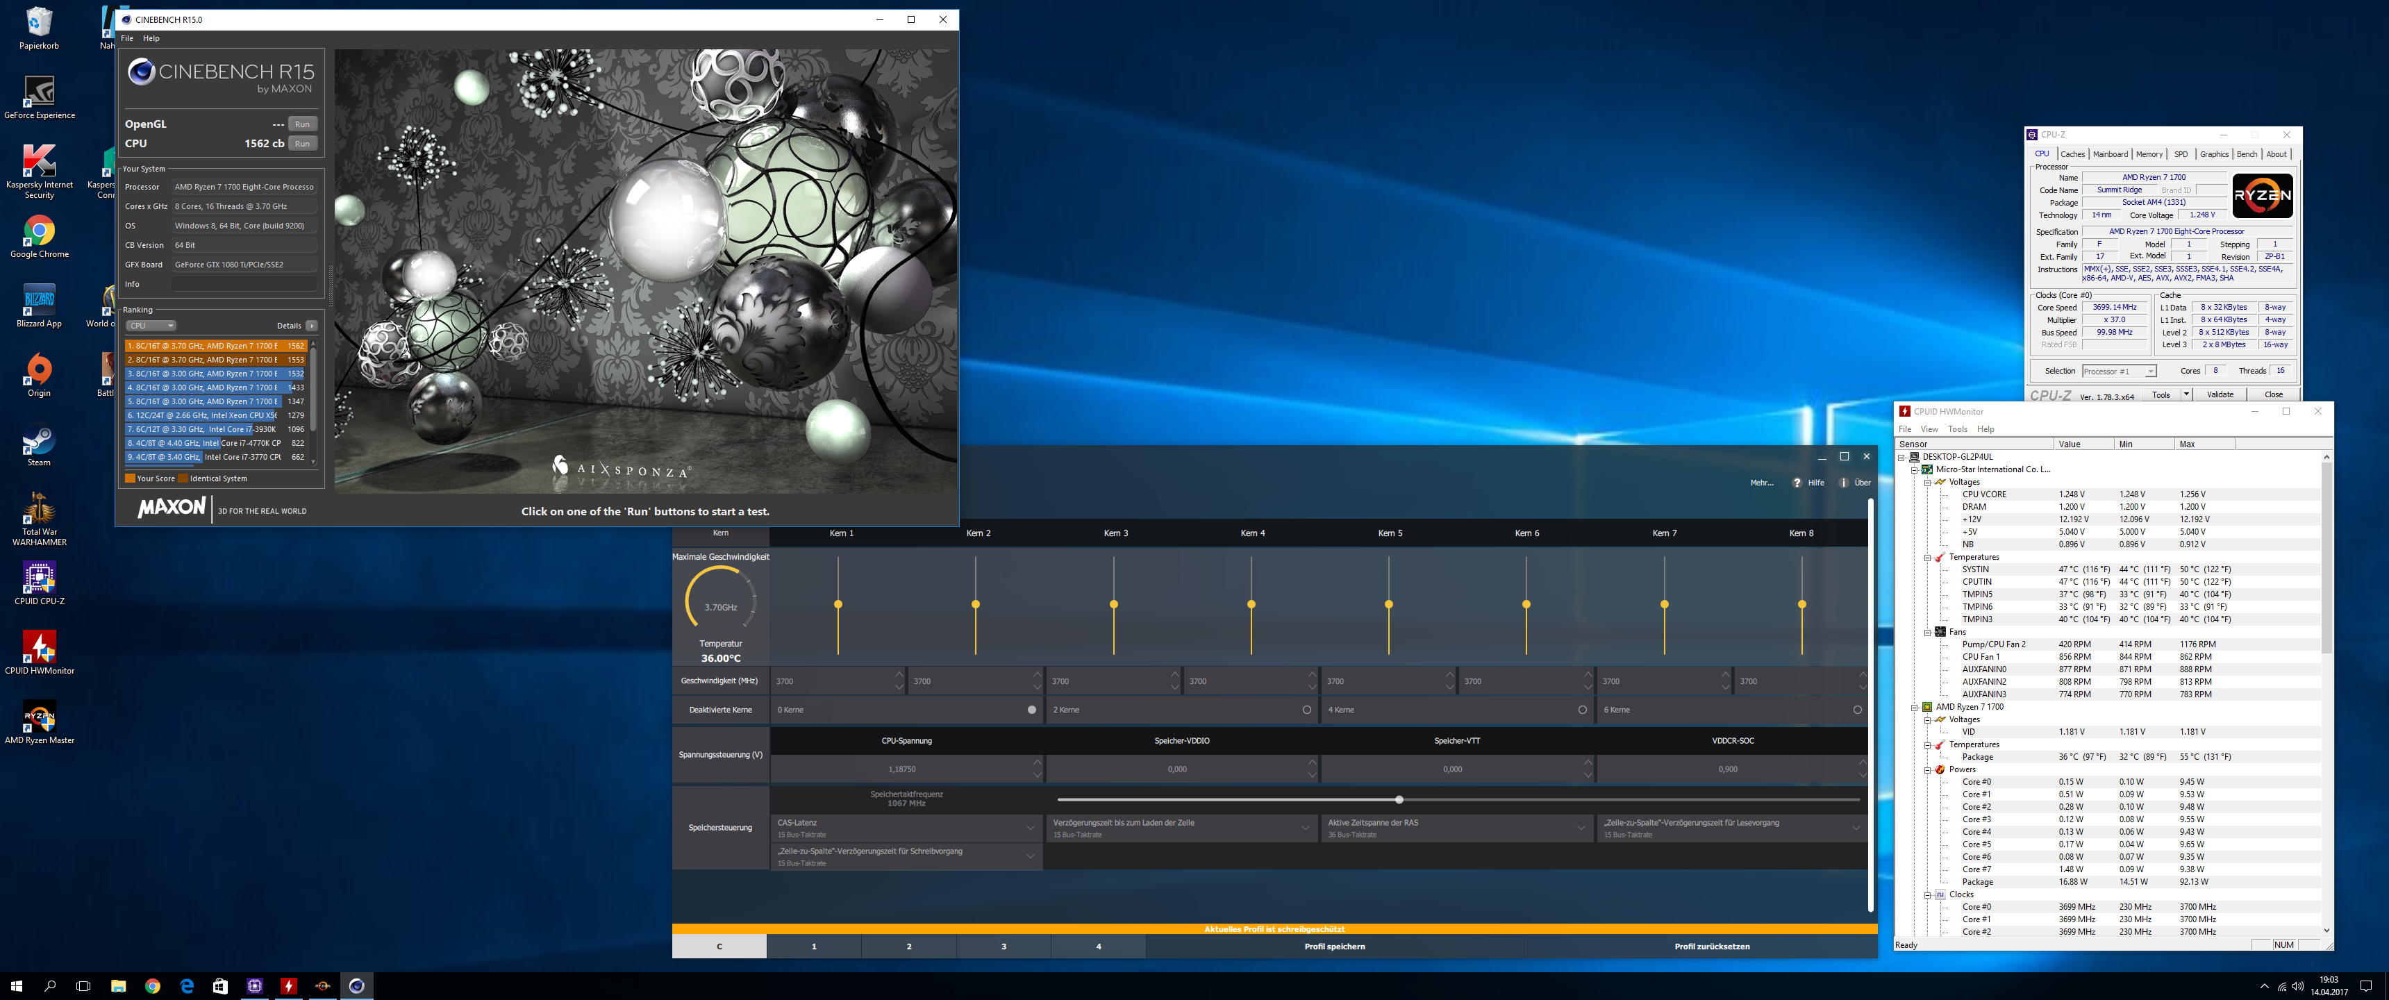Launch the Blizzard App desktop icon
Screen dimensions: 2389x1000
(39, 306)
